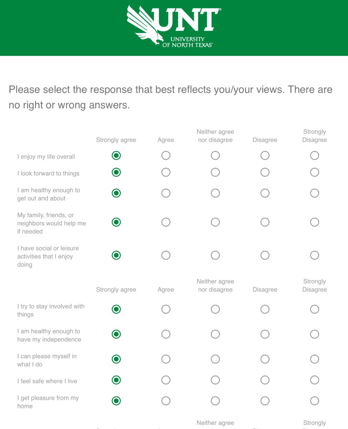Select Agree for "I enjoy my life overall"
Image resolution: width=348 pixels, height=429 pixels.
(x=166, y=156)
